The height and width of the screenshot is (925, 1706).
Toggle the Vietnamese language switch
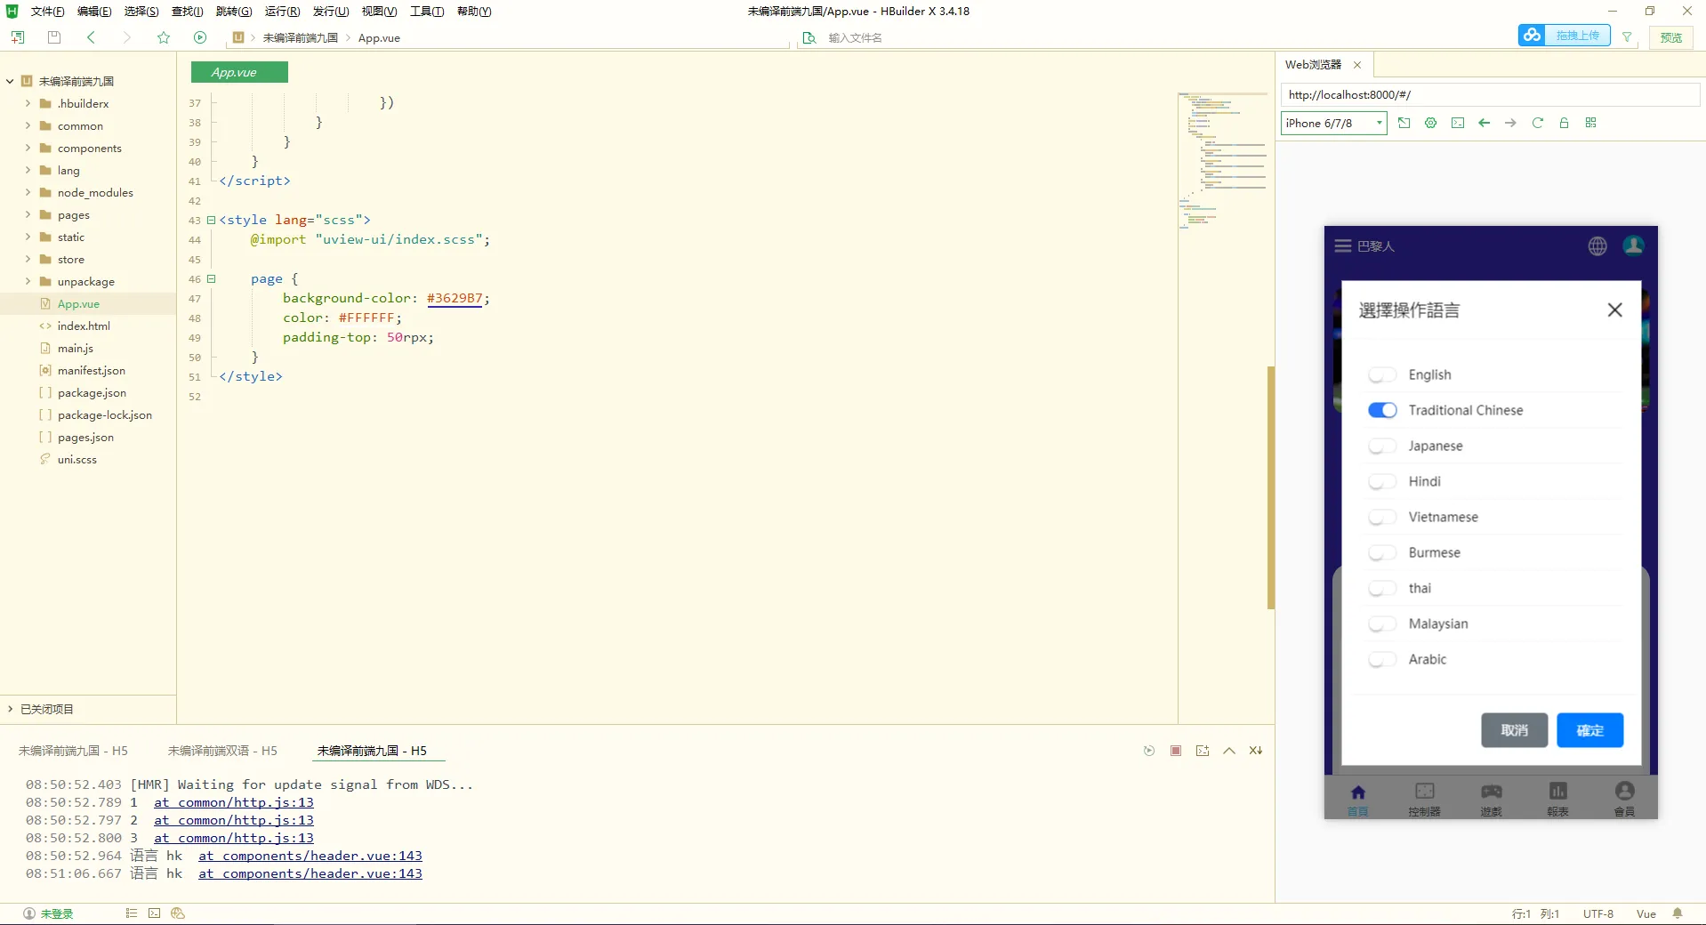point(1382,517)
